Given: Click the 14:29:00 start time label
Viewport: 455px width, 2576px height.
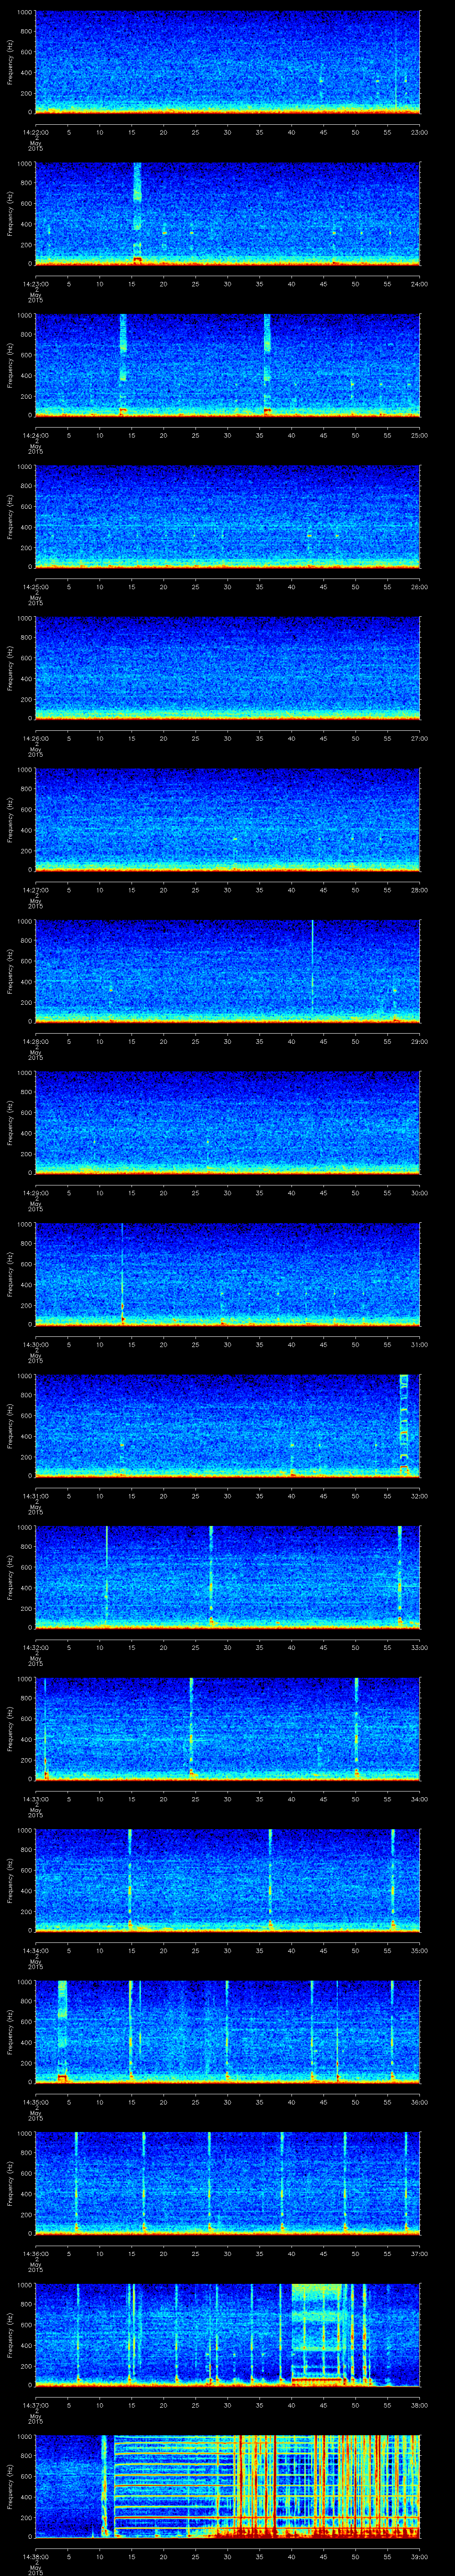Looking at the screenshot, I should pyautogui.click(x=35, y=1193).
